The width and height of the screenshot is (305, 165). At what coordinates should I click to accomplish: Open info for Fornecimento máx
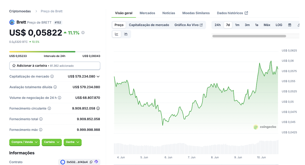41,130
